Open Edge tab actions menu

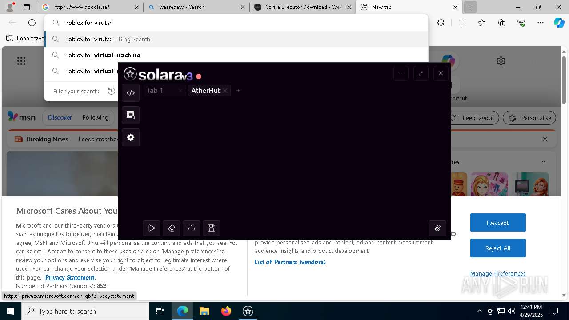pos(27,7)
